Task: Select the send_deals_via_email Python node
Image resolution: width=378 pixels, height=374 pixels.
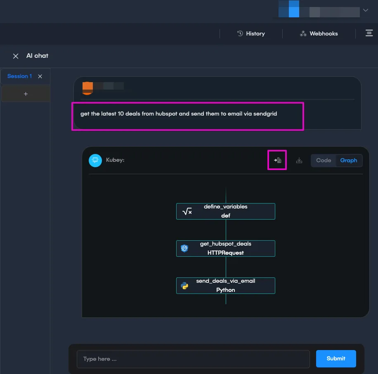Action: click(x=226, y=286)
